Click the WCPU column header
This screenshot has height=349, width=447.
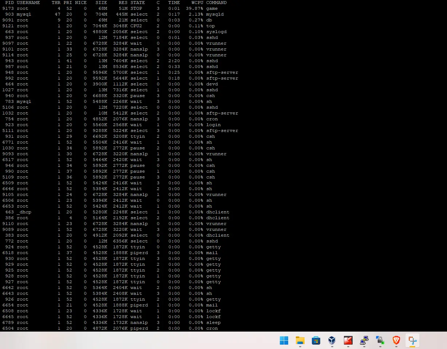click(x=197, y=3)
